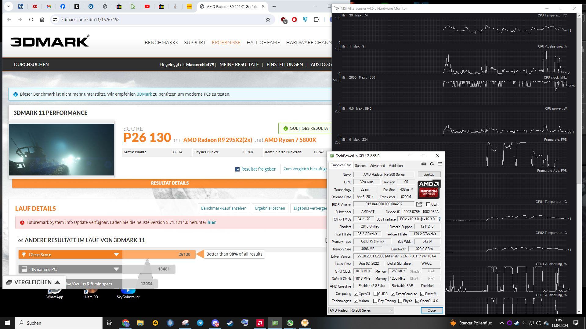Open a new browser tab
Viewport: 586px width, 329px height.
274,6
